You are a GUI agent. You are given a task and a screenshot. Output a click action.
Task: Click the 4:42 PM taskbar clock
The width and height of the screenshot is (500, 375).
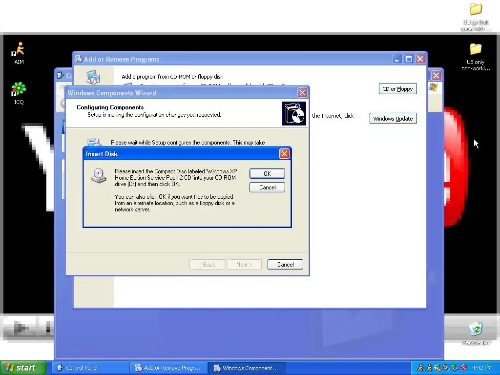tap(482, 368)
